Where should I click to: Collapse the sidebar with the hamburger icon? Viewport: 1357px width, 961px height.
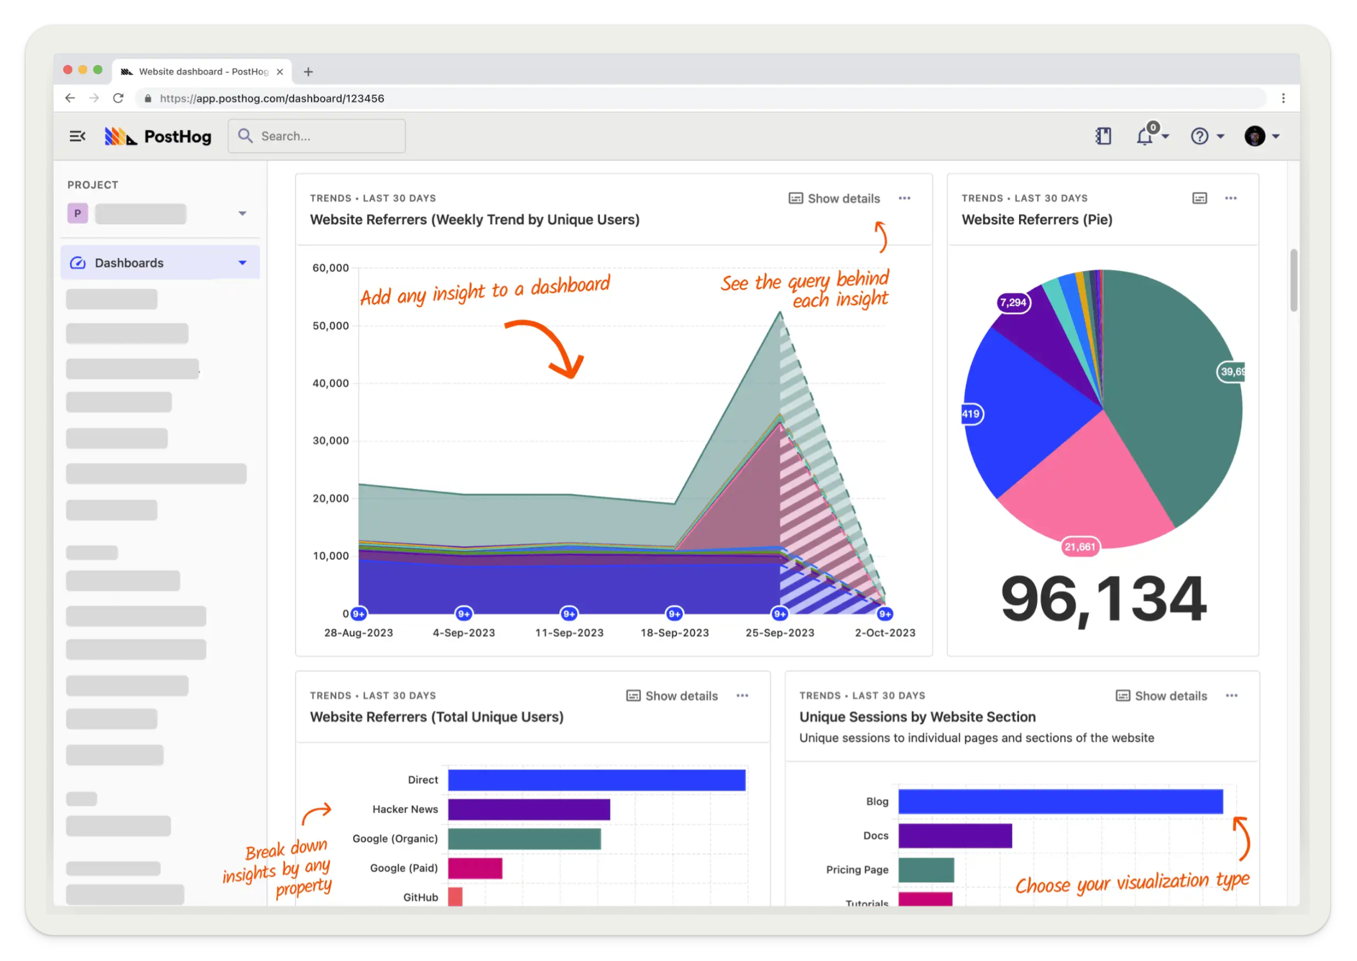coord(78,136)
